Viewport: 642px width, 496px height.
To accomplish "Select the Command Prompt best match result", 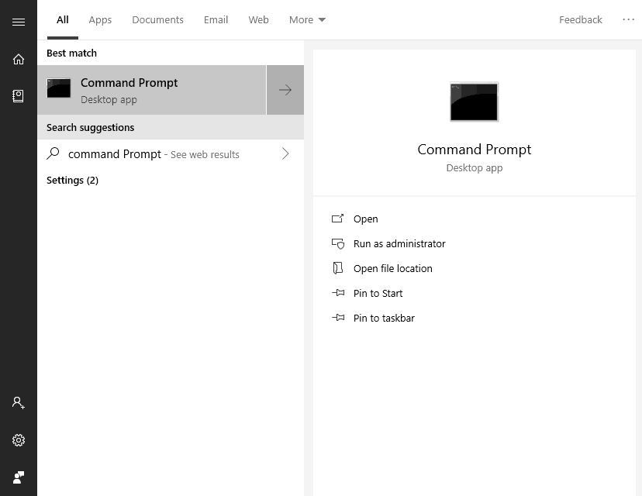I will (152, 90).
